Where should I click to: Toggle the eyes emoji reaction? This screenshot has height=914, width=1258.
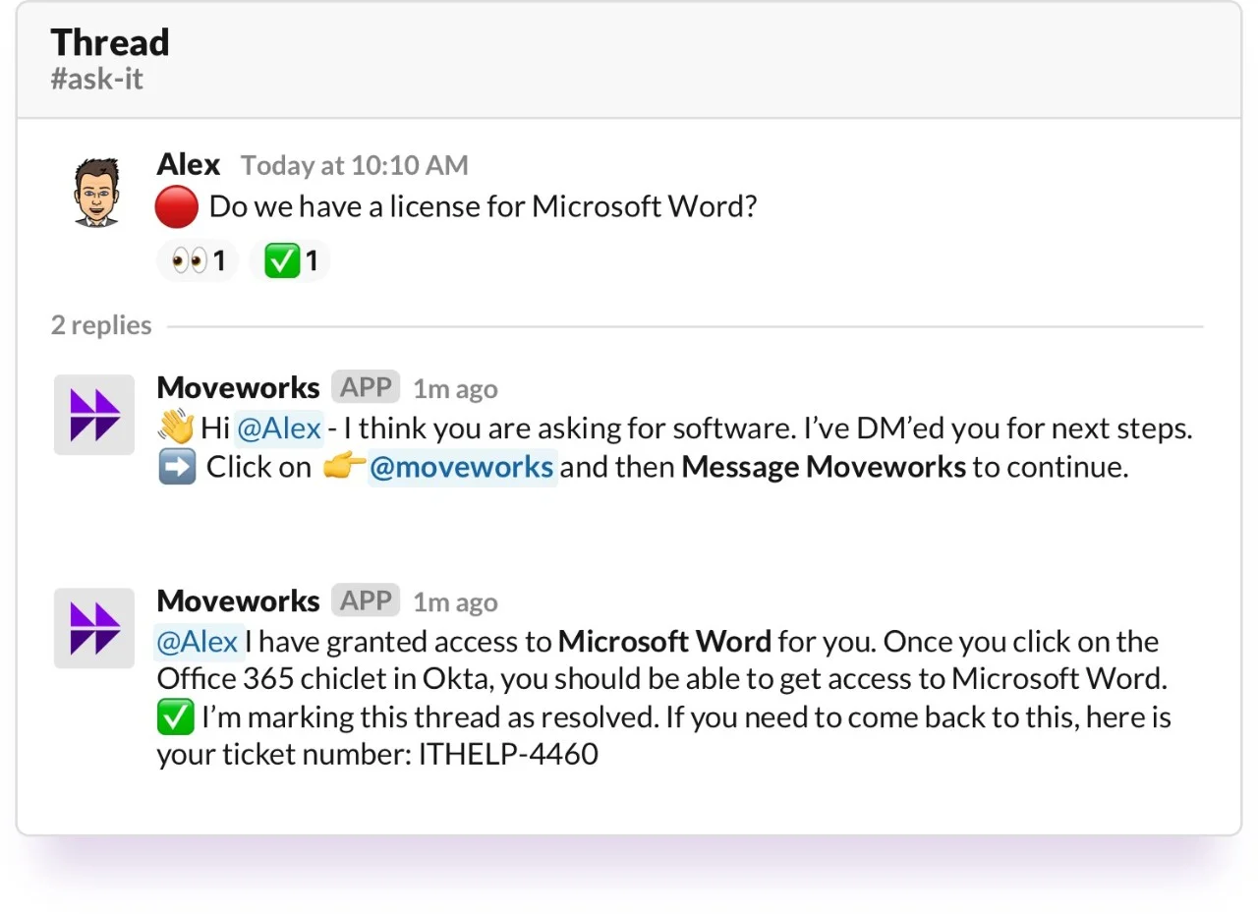tap(197, 259)
